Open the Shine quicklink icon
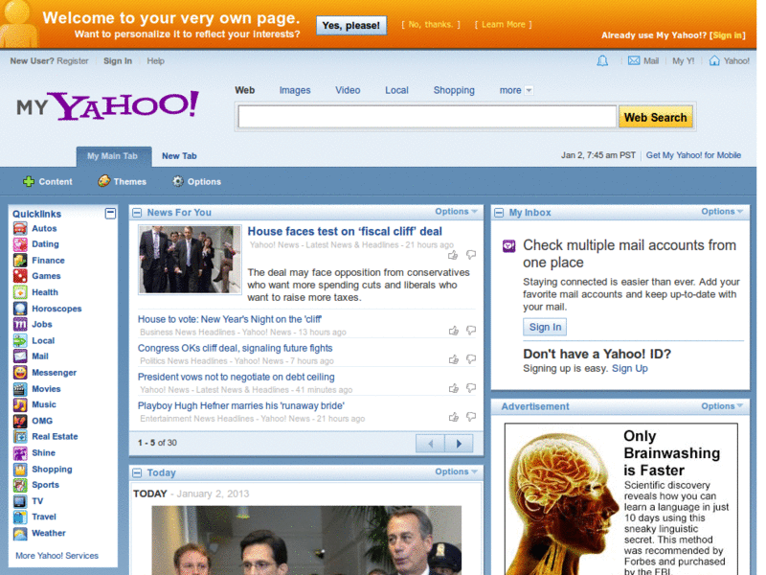The height and width of the screenshot is (575, 766). point(20,452)
